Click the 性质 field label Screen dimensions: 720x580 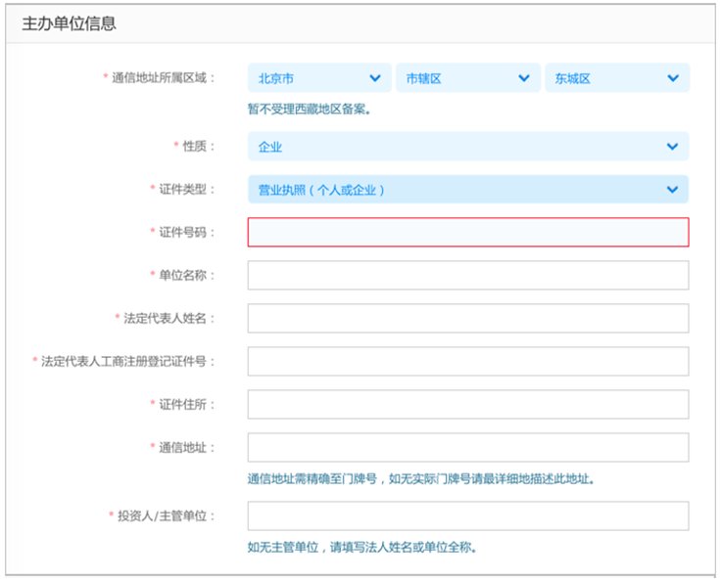[199, 146]
